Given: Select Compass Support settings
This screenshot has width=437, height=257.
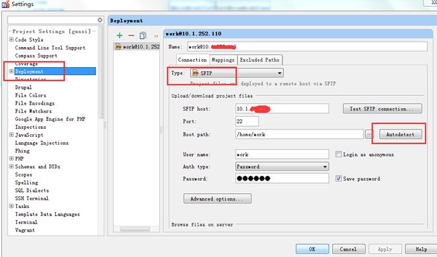Looking at the screenshot, I should click(36, 56).
